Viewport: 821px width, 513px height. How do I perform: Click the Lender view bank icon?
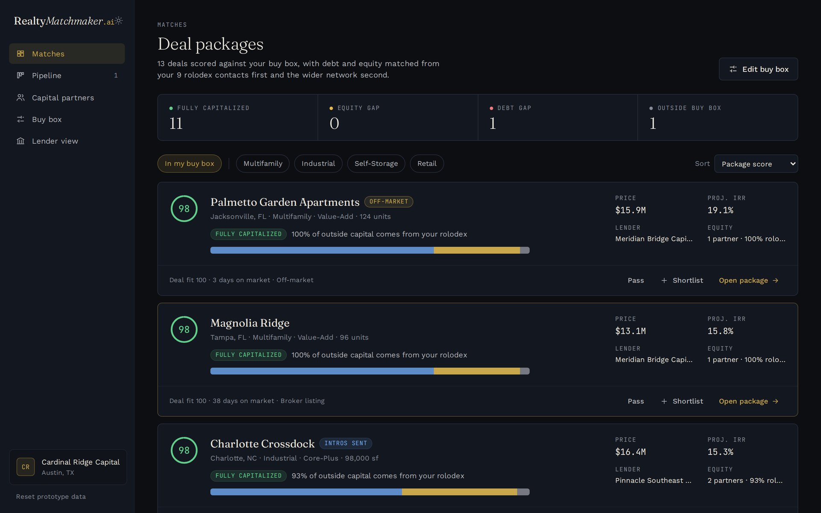click(x=21, y=141)
